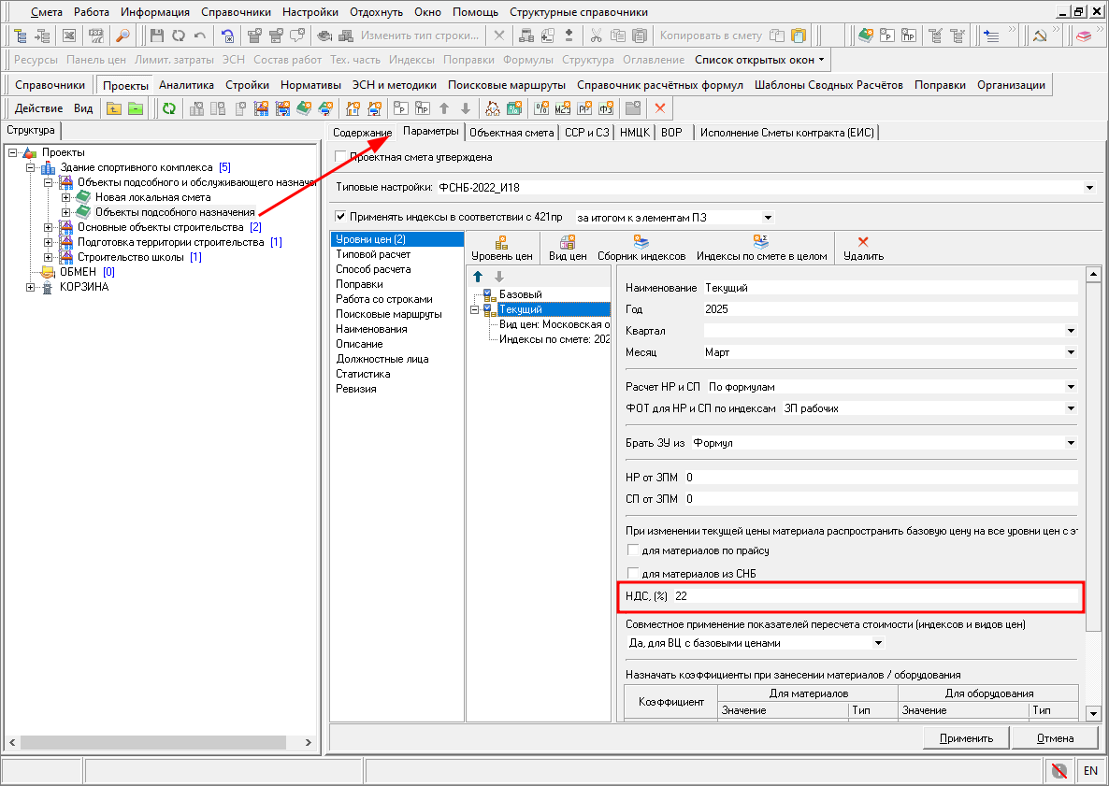Click the Отмена button
1109x786 pixels.
point(1054,738)
